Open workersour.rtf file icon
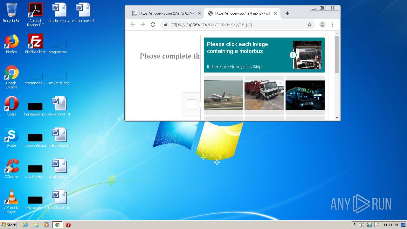407x229 pixels. (83, 13)
